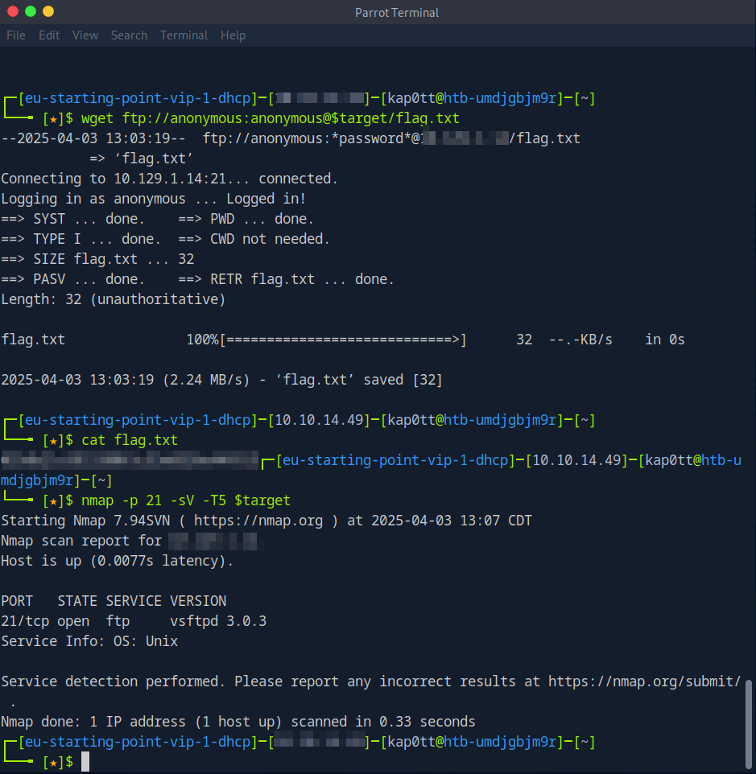Screen dimensions: 756x774
Task: Click the vertical scrollbar thumb
Action: point(750,723)
